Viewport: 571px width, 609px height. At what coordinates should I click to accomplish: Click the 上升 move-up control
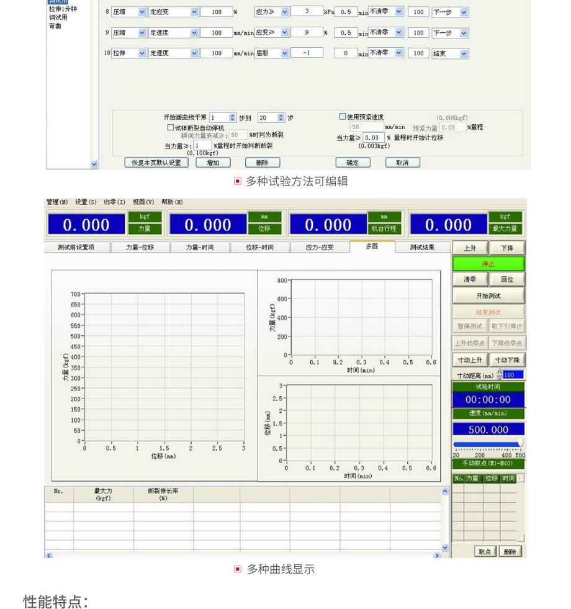point(470,248)
